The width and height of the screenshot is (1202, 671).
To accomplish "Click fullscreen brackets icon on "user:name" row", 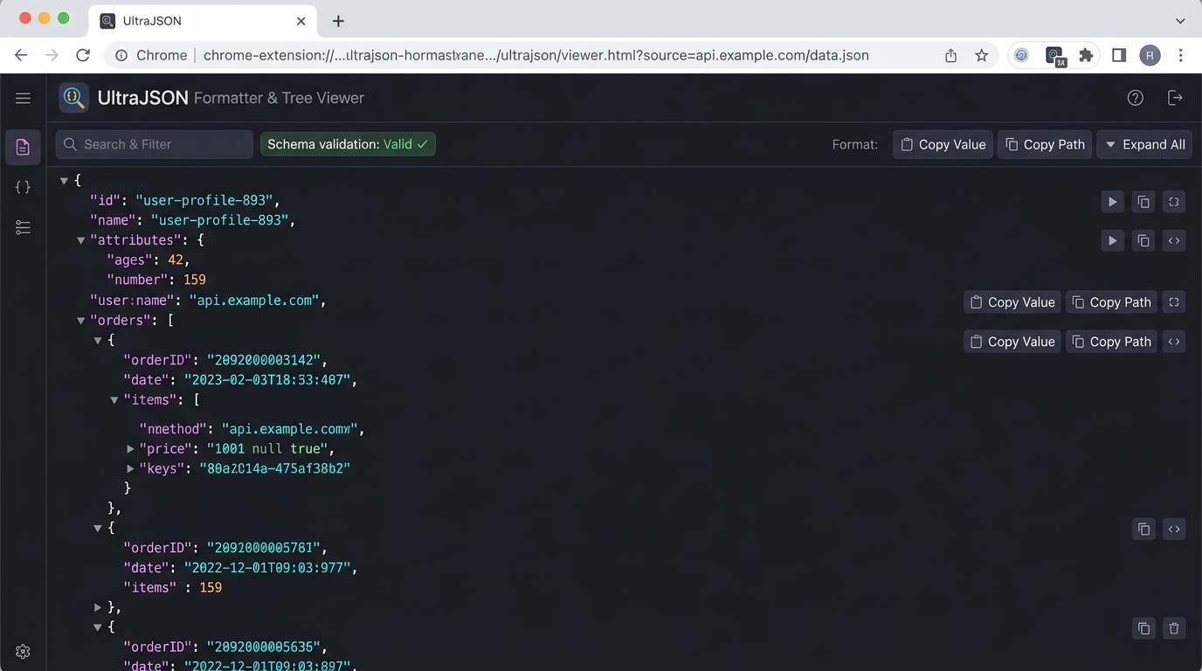I will click(x=1174, y=302).
